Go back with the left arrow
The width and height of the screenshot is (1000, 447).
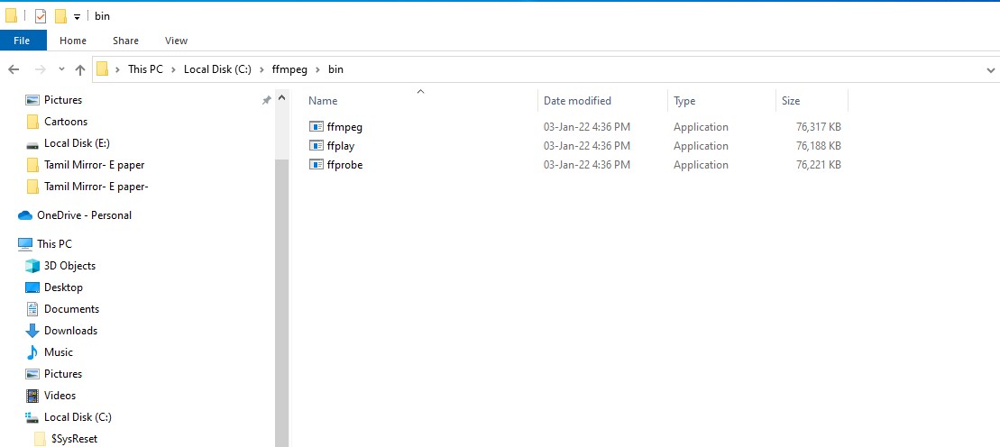tap(14, 69)
